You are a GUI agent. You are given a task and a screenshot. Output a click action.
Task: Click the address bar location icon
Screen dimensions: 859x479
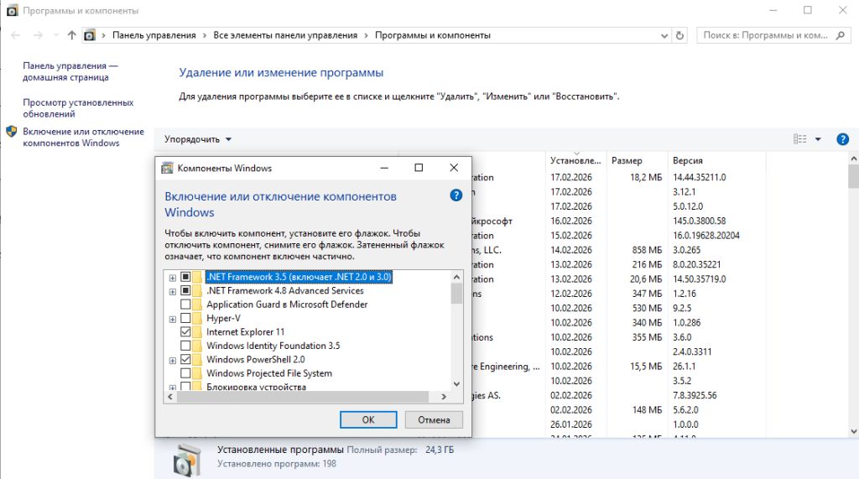pos(90,35)
